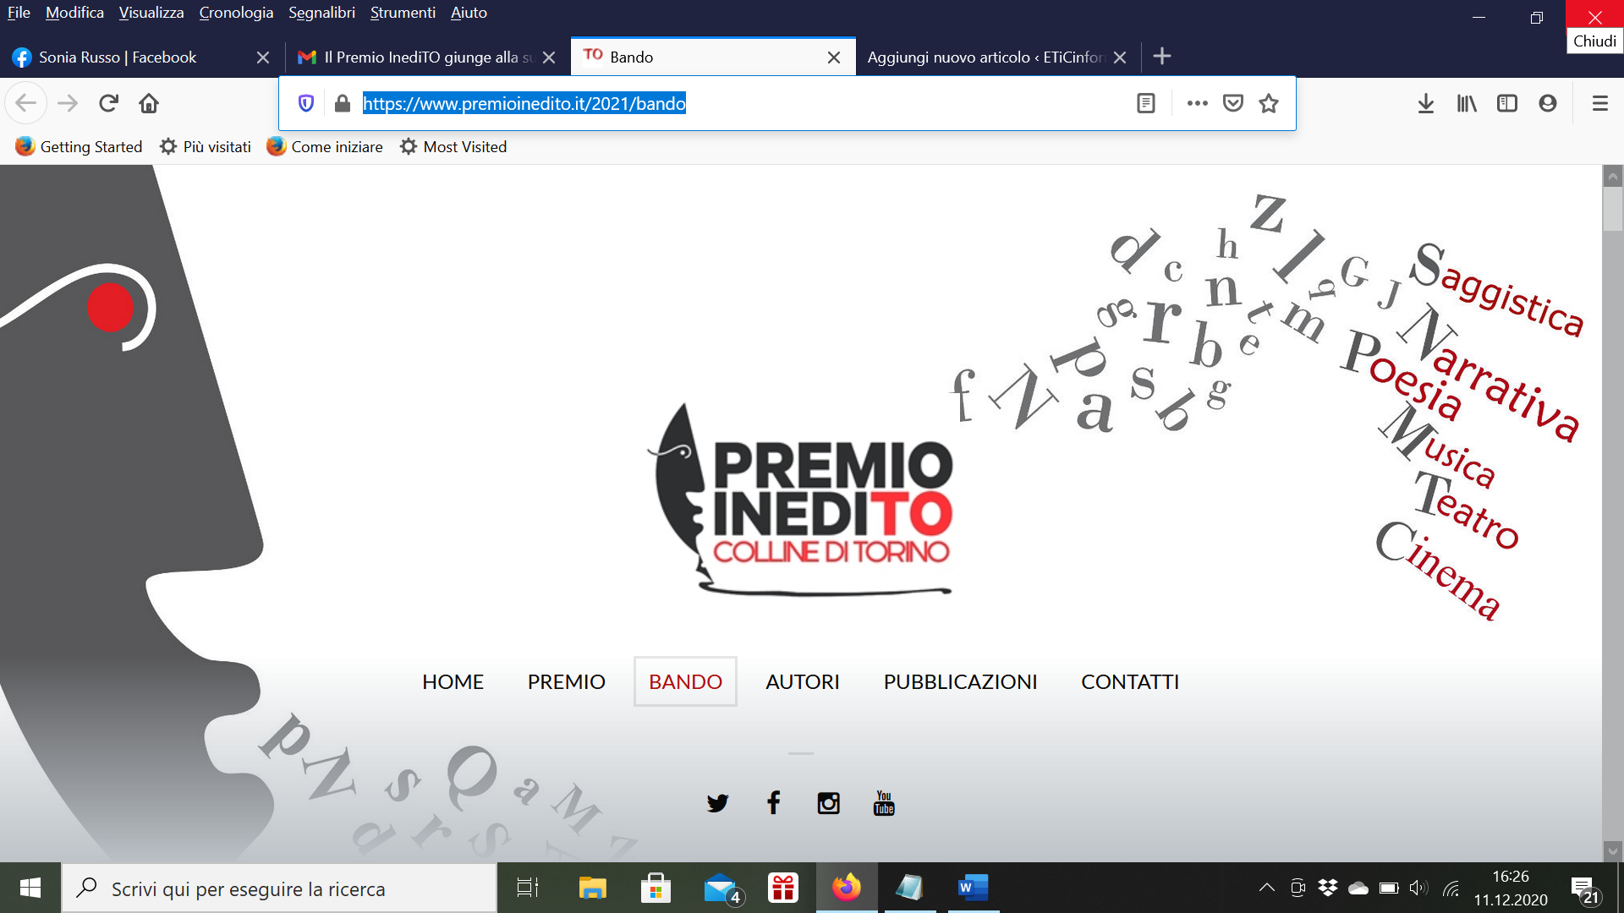Show the sidebars
The height and width of the screenshot is (913, 1624).
[x=1507, y=103]
